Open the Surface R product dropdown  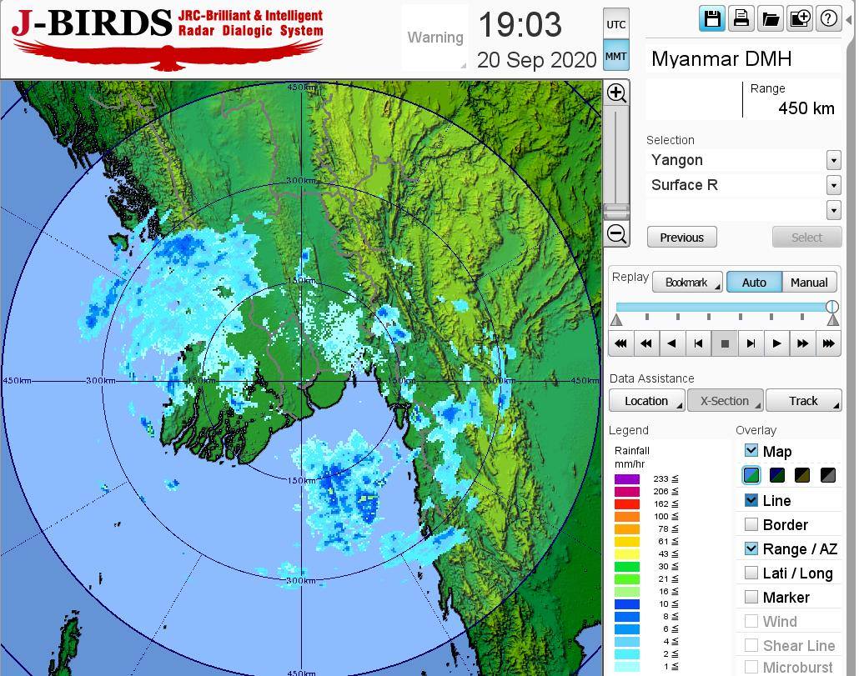pos(833,185)
